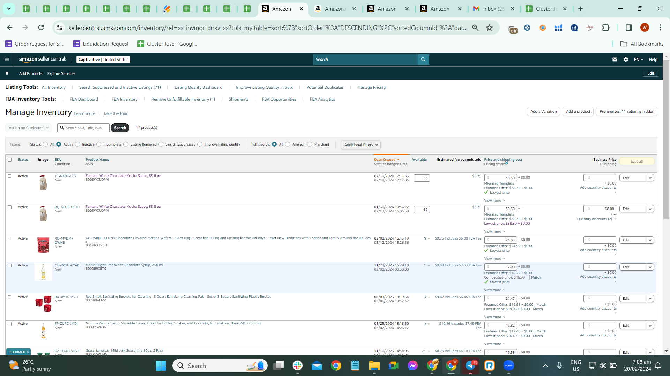Open the messages envelope icon

click(615, 60)
